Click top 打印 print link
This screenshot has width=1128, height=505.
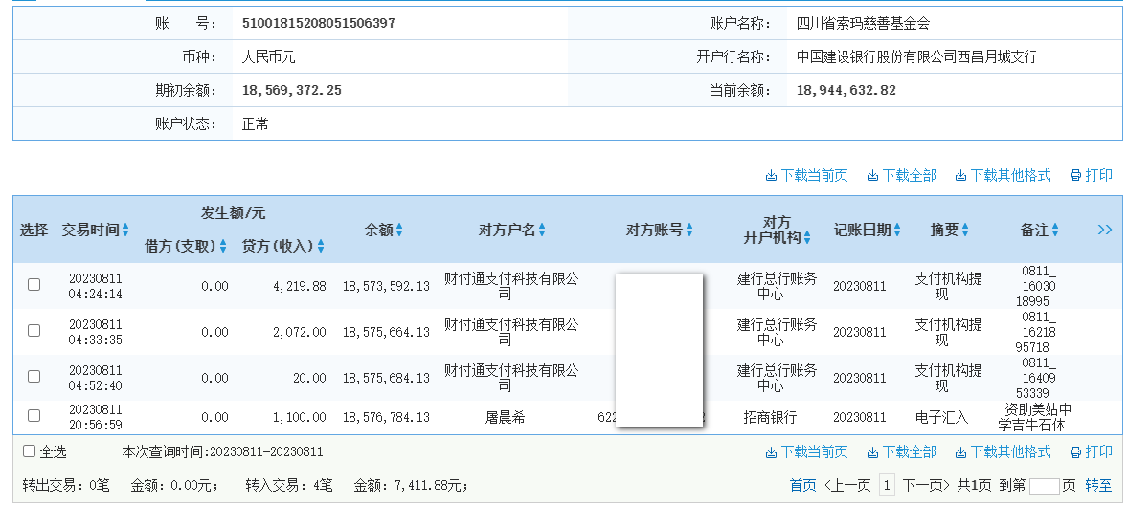[1092, 175]
